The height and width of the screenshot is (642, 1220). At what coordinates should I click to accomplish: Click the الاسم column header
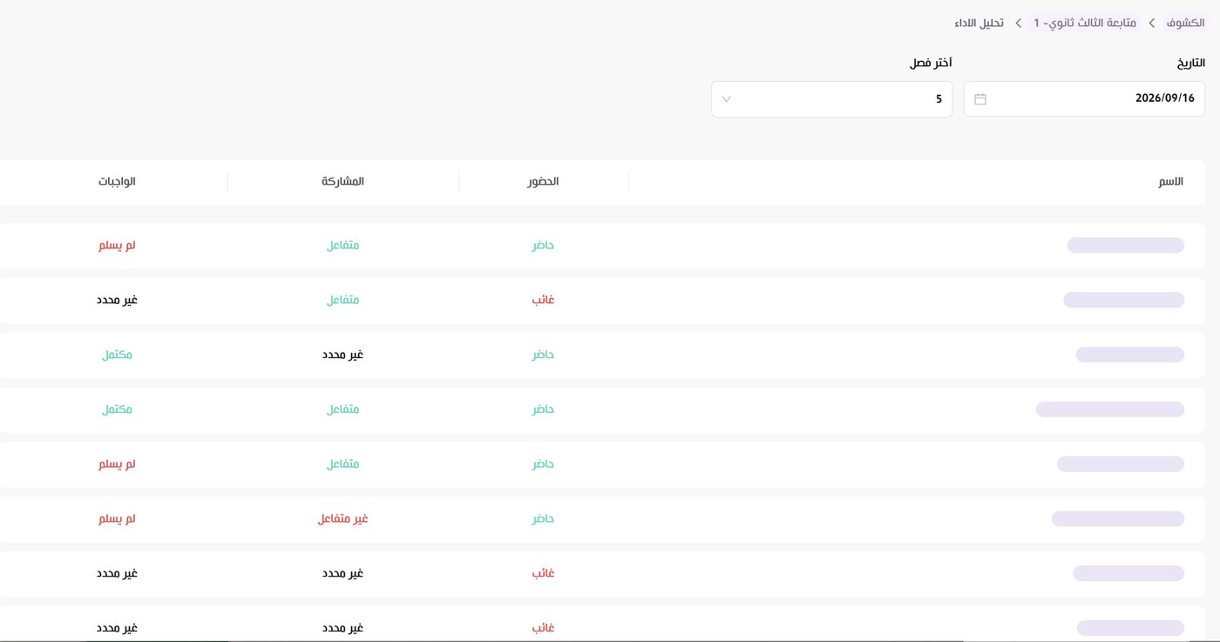click(x=1170, y=181)
